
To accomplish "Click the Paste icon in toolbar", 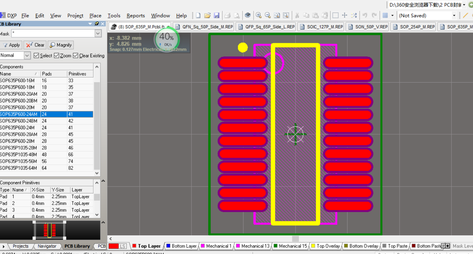I will pyautogui.click(x=315, y=15).
